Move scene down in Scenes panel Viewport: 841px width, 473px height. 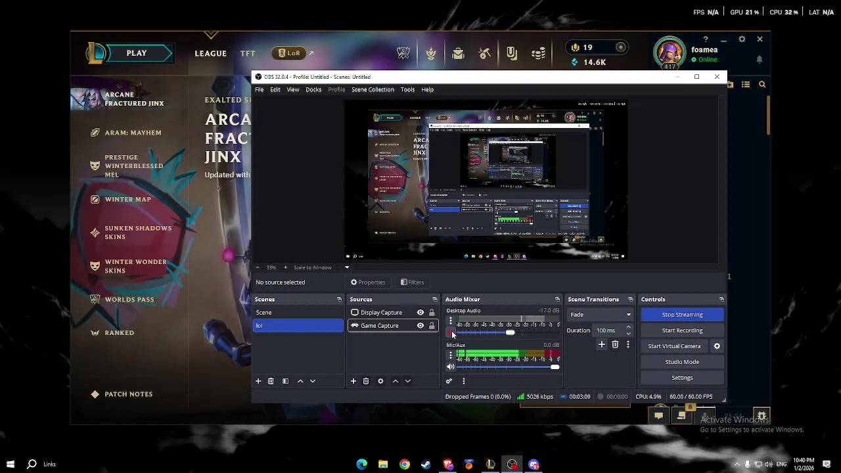click(x=313, y=381)
